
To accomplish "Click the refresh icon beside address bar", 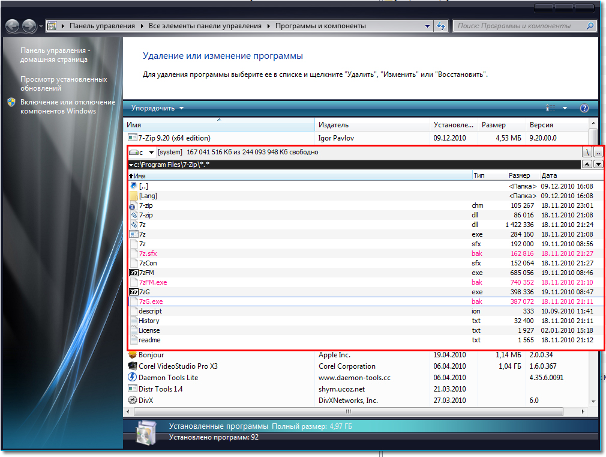I will pyautogui.click(x=441, y=26).
